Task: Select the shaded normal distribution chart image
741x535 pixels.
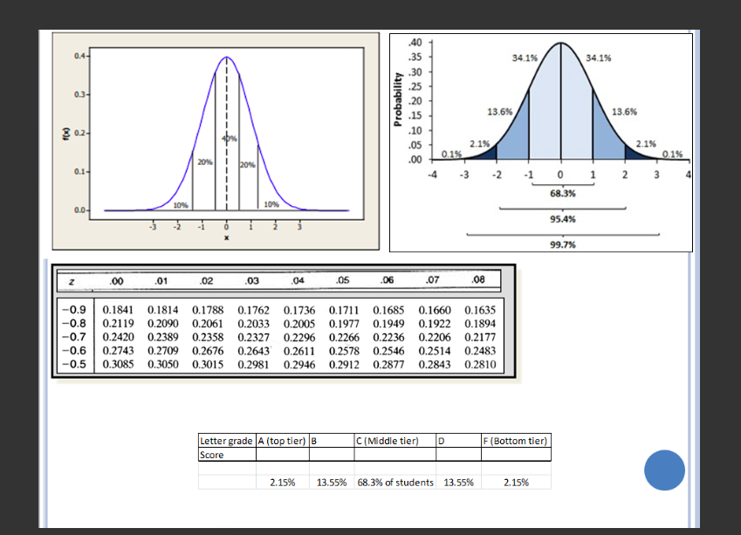Action: pos(541,140)
